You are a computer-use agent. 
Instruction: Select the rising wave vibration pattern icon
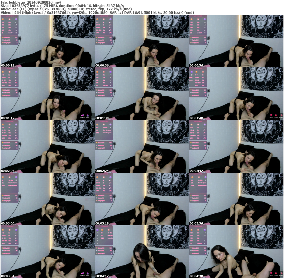tap(16, 25)
